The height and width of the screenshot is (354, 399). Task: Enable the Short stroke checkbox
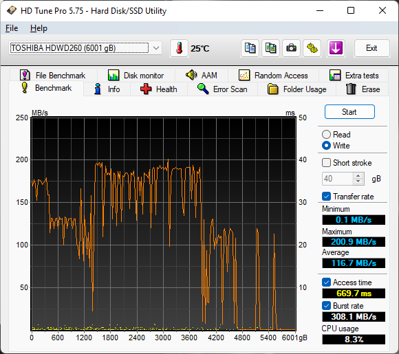coord(326,162)
